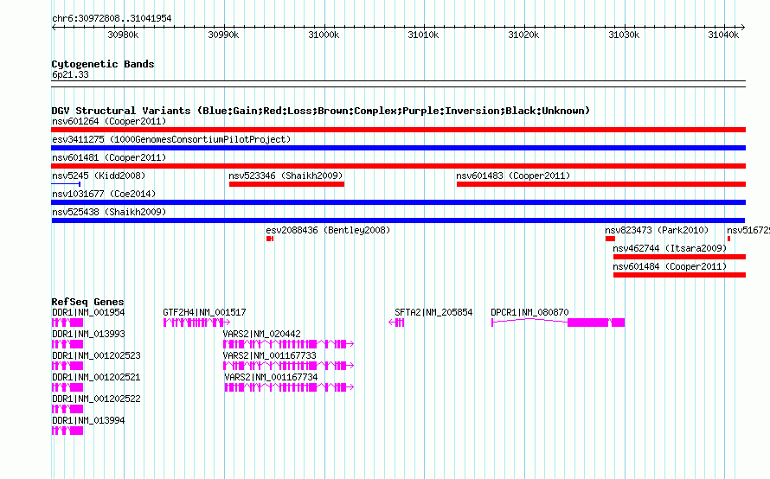This screenshot has height=479, width=770.
Task: Select the red nsv601483 loss bar
Action: [601, 184]
